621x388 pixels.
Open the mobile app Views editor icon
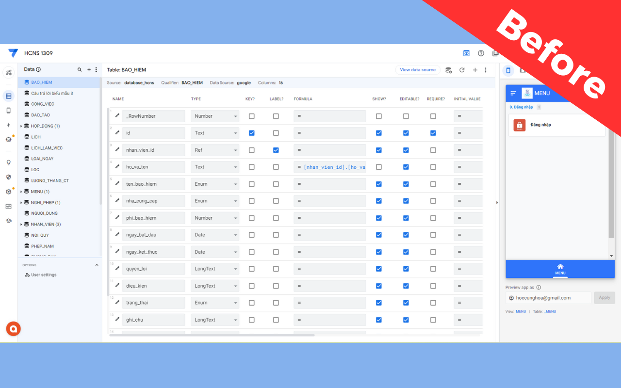pos(8,111)
